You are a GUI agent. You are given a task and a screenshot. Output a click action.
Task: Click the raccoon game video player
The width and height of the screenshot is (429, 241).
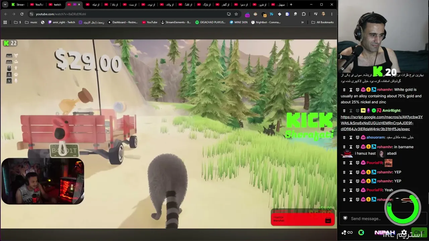pyautogui.click(x=169, y=134)
